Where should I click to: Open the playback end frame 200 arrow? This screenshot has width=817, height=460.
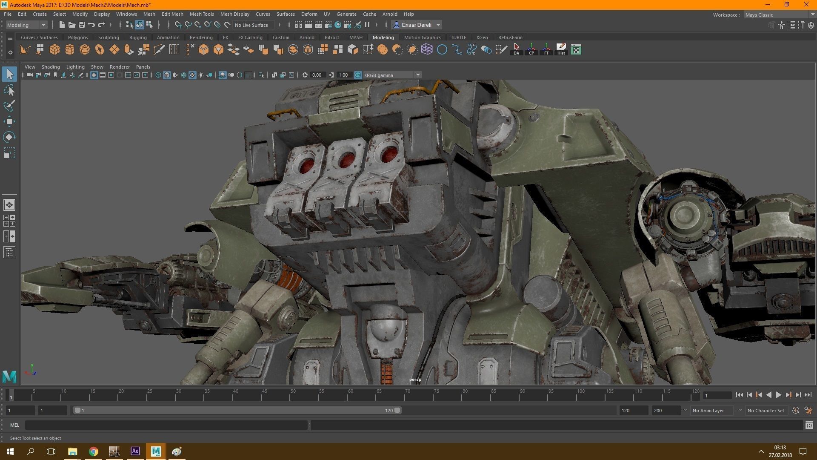click(x=685, y=410)
